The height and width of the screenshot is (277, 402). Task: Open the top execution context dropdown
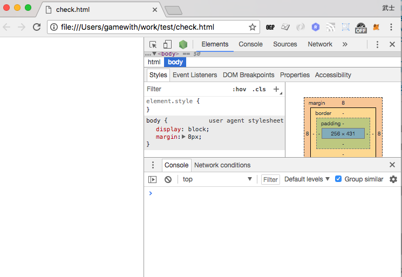click(x=217, y=179)
